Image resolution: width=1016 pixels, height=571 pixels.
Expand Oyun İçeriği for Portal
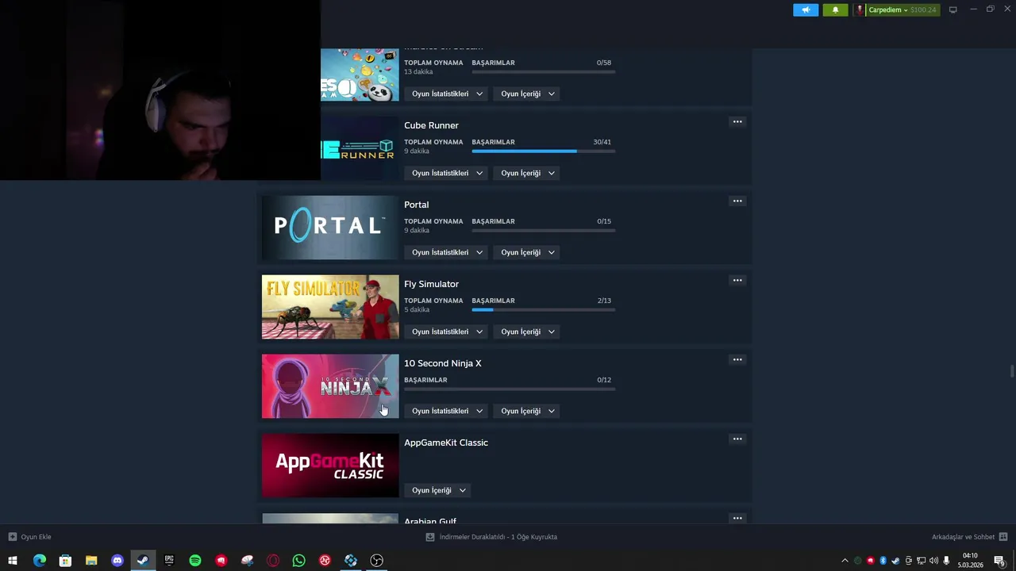pyautogui.click(x=527, y=252)
